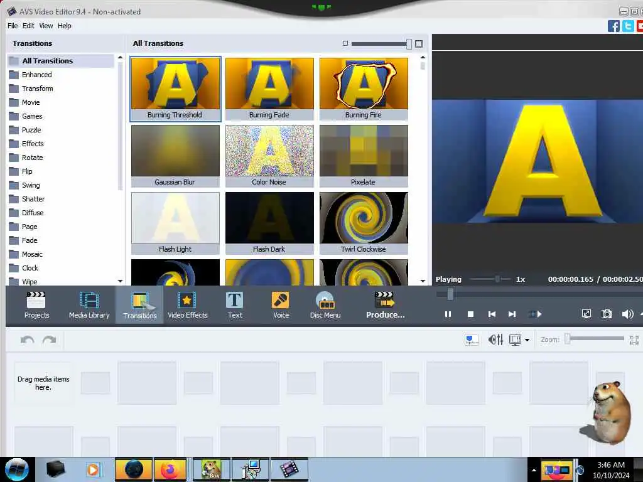The image size is (643, 482).
Task: Open the Disc Menu section
Action: [x=325, y=305]
